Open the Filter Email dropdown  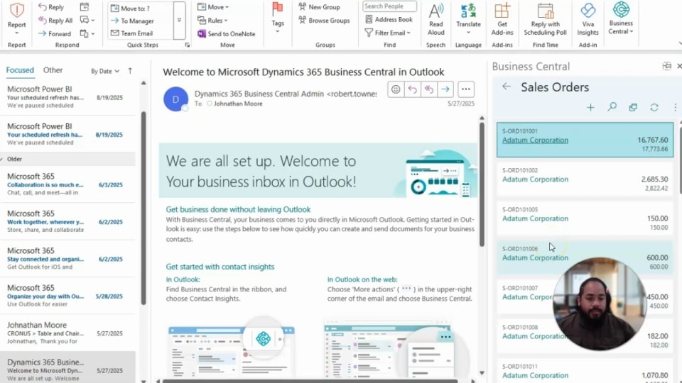(x=388, y=33)
